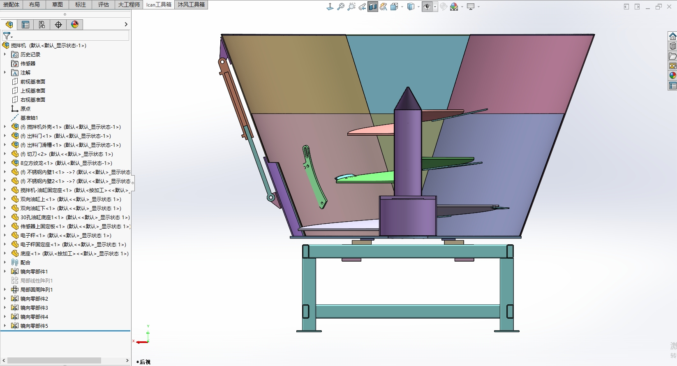This screenshot has height=366, width=677.
Task: Select the 前视基准面 plane
Action: pos(33,81)
